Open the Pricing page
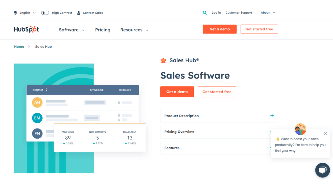Screen dimensions: 333x187 (x=102, y=30)
